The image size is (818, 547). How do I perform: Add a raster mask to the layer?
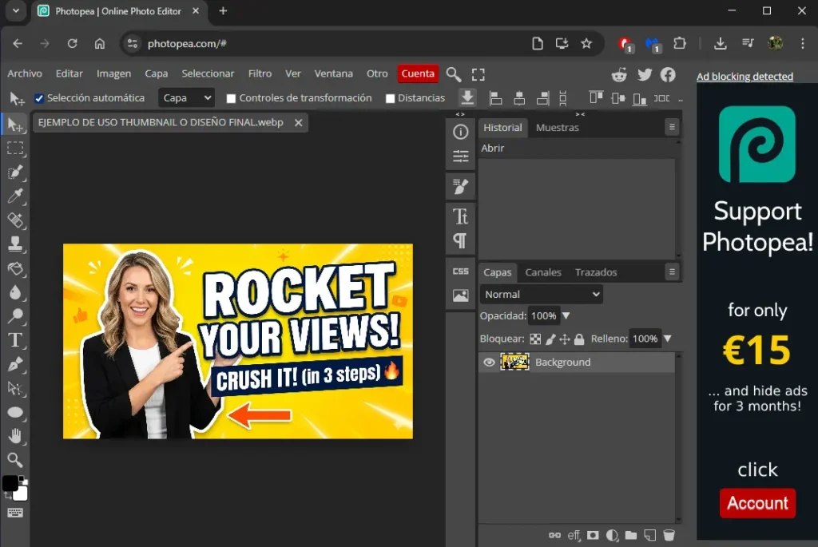[593, 535]
